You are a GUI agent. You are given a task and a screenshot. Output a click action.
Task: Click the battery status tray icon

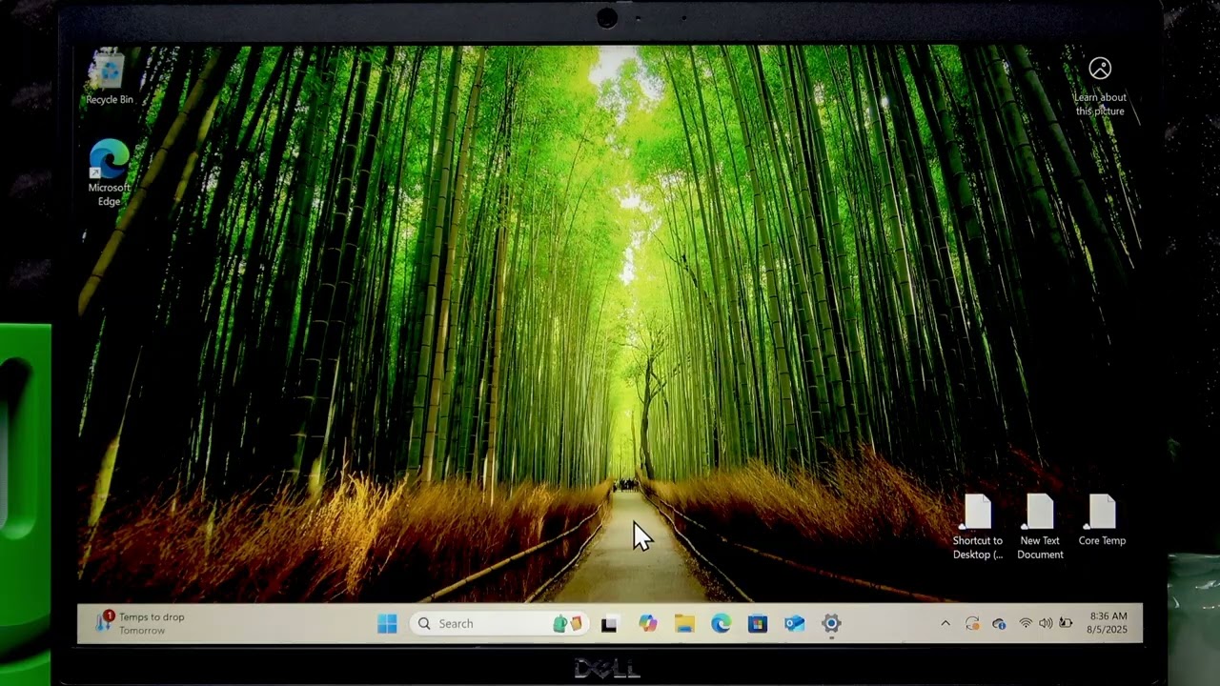[x=1066, y=624]
